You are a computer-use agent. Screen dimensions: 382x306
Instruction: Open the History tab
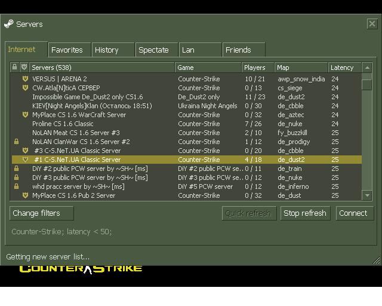pos(113,50)
